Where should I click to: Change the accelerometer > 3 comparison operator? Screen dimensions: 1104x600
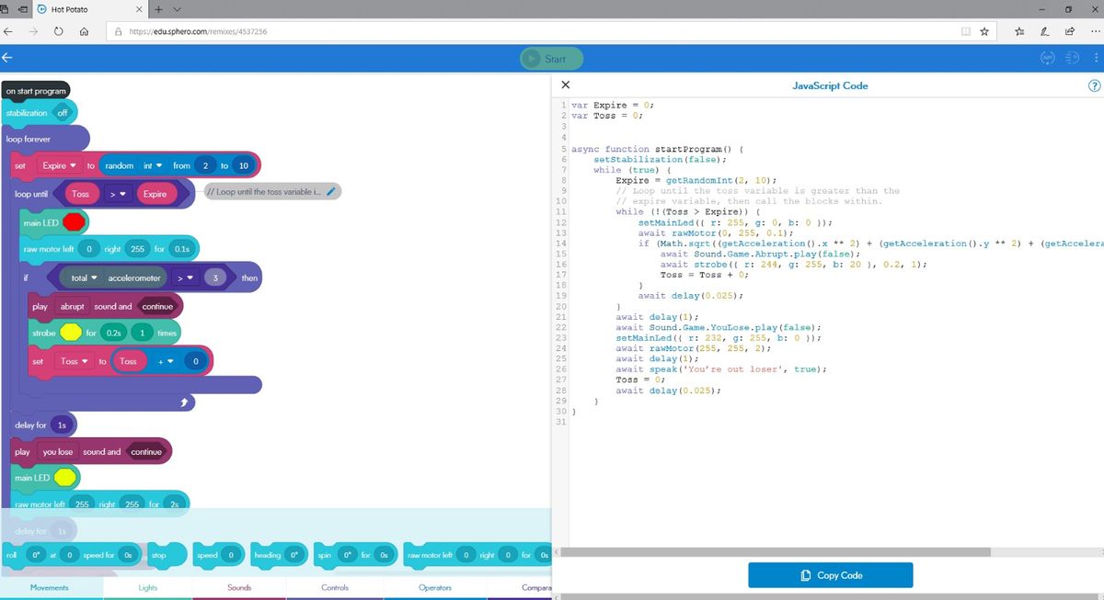click(184, 277)
